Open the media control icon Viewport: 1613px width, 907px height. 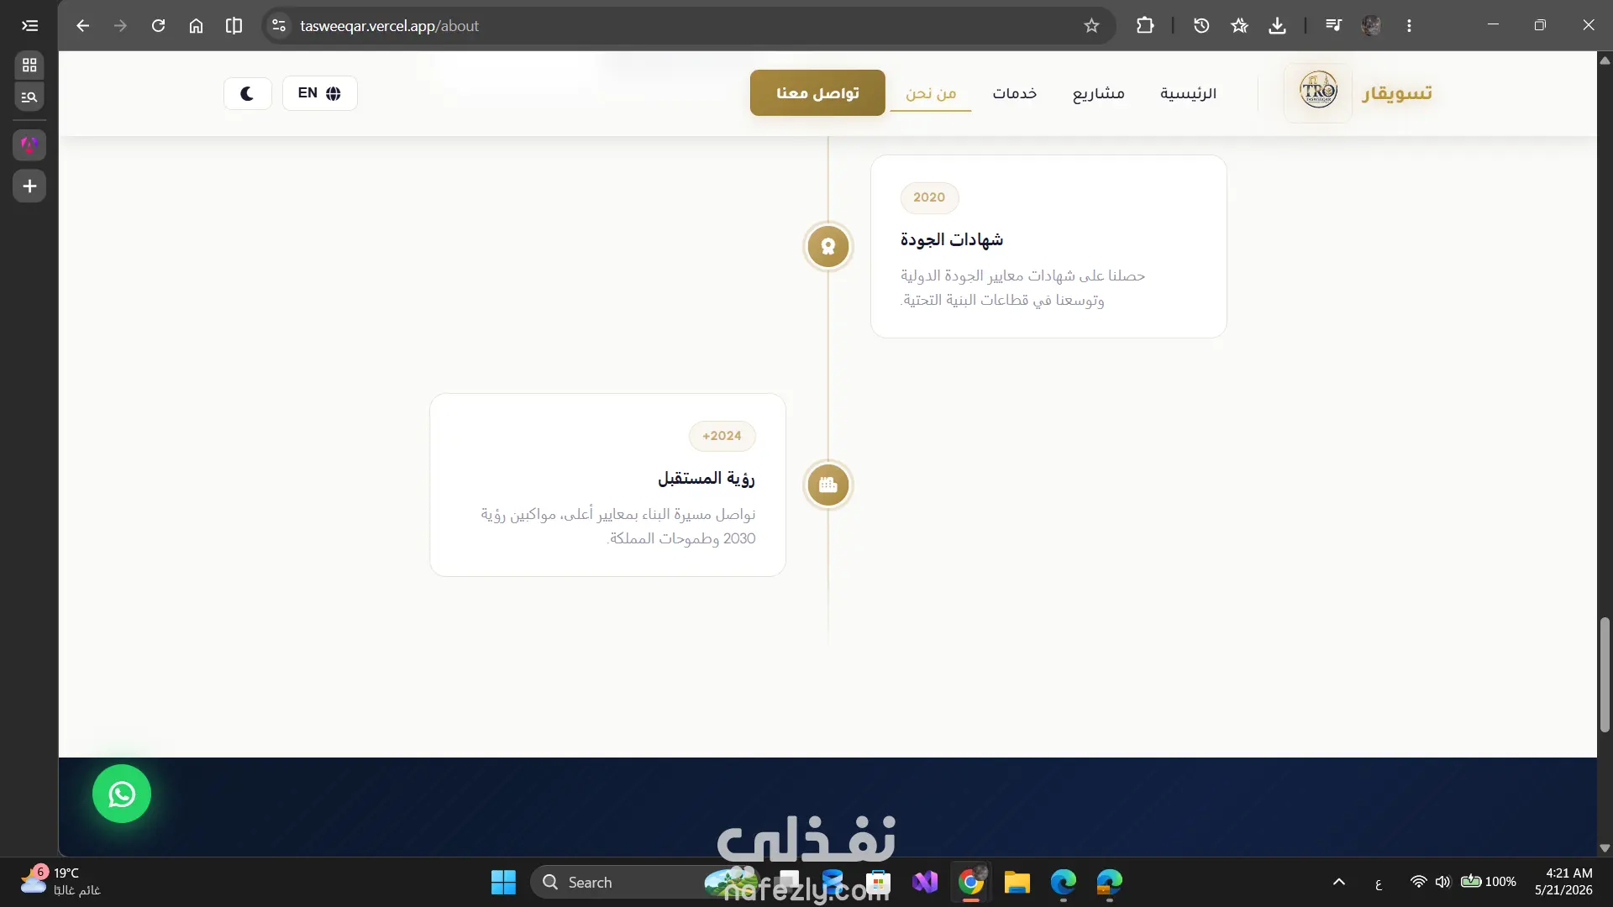click(x=1333, y=25)
